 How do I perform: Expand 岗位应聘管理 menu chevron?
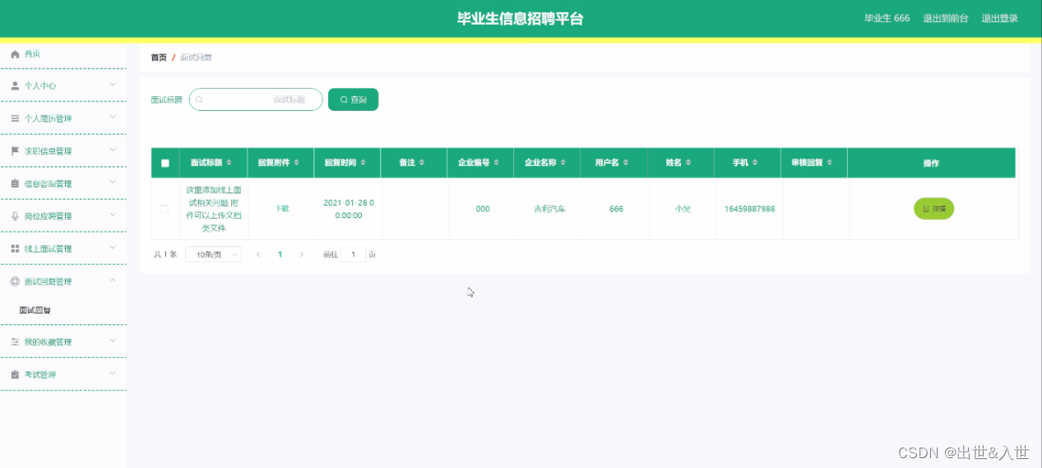113,215
